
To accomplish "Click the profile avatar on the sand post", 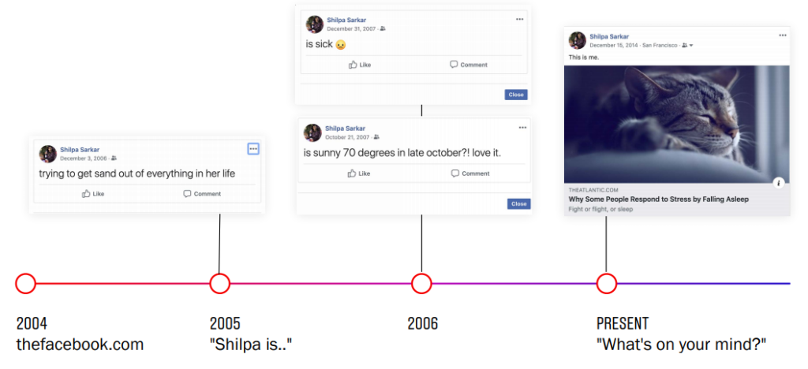I will tap(47, 154).
